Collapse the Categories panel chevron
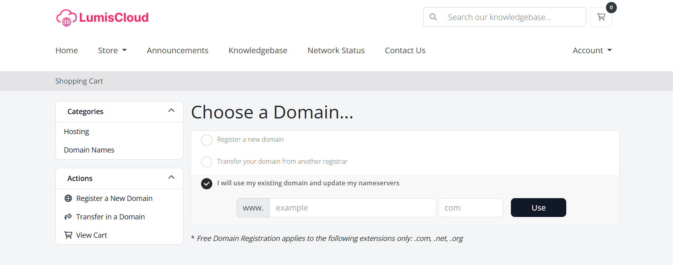Image resolution: width=673 pixels, height=265 pixels. [171, 110]
